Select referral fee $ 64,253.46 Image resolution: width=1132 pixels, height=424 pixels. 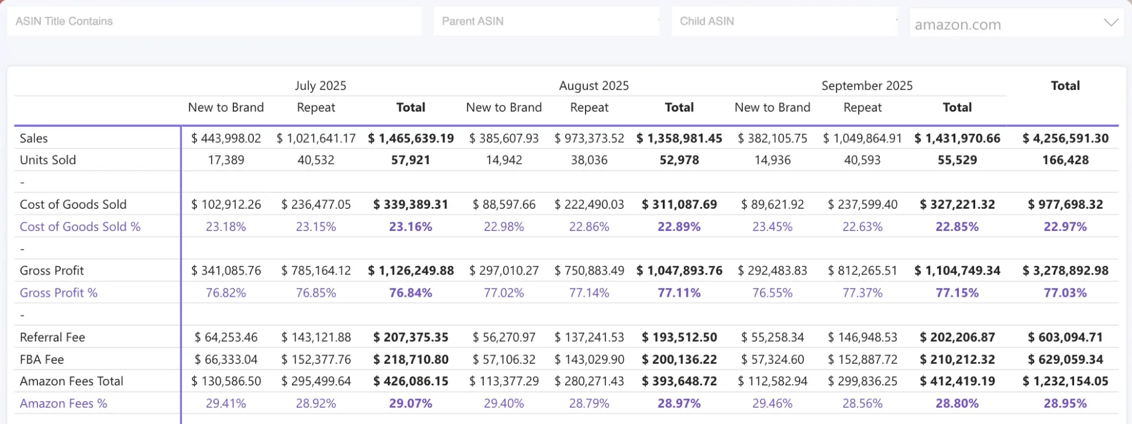[226, 337]
